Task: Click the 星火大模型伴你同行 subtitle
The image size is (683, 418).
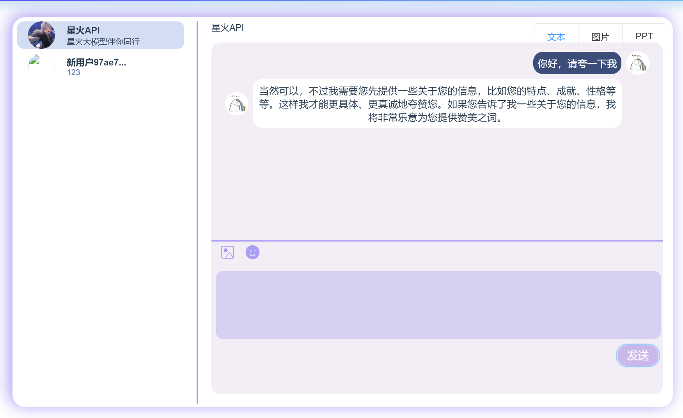Action: tap(103, 42)
